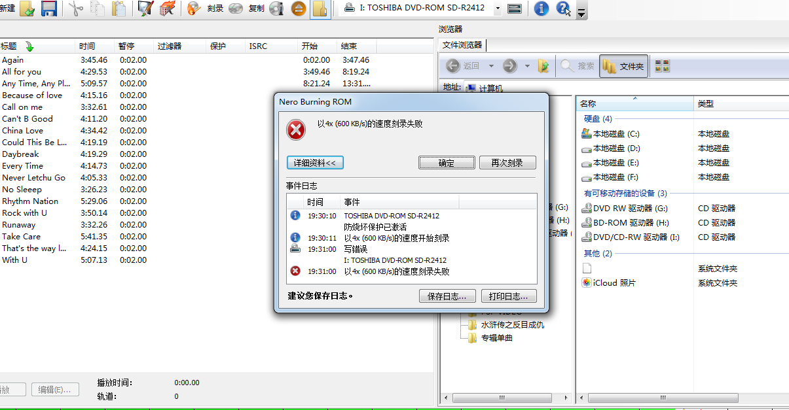The height and width of the screenshot is (410, 789).
Task: Click the 返回 back arrow in the file browser
Action: coord(463,66)
